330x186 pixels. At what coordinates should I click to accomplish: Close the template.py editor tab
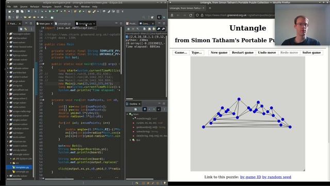94,24
